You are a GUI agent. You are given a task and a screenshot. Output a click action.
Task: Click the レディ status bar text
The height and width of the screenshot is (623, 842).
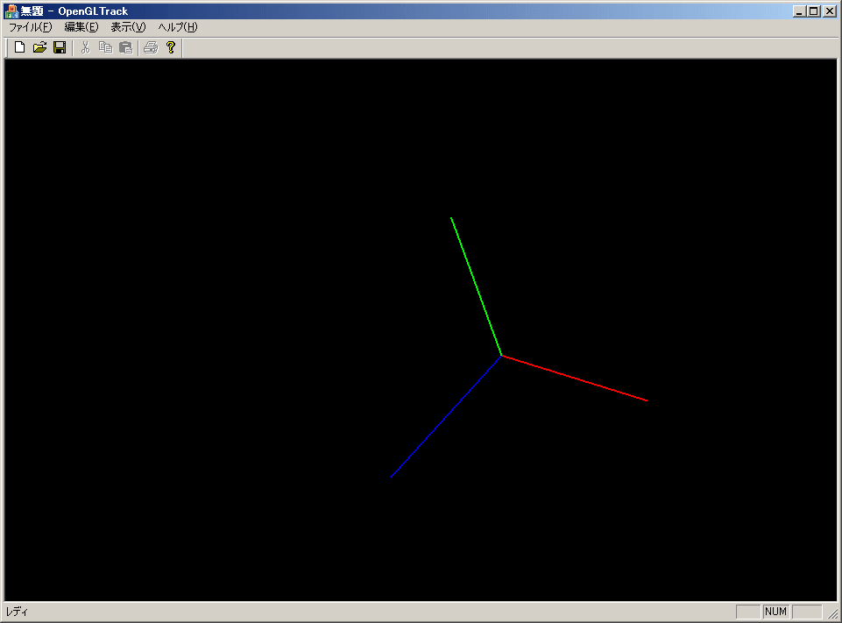[x=17, y=612]
